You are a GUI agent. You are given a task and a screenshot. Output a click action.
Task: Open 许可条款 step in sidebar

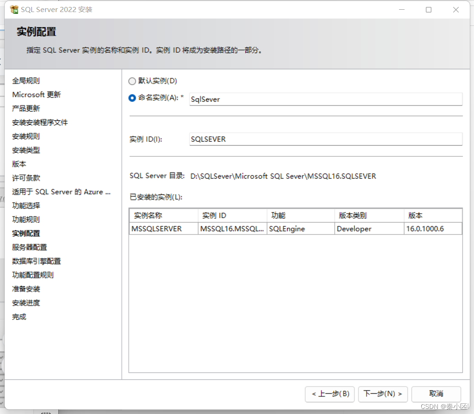26,178
